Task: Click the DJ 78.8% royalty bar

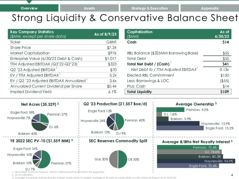Action: pos(189,152)
